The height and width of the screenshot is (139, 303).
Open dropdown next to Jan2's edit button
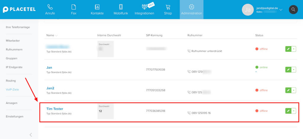pyautogui.click(x=294, y=90)
